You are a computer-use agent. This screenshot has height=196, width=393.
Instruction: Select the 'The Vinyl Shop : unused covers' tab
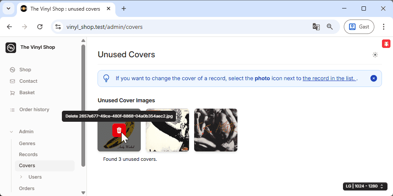pyautogui.click(x=66, y=9)
